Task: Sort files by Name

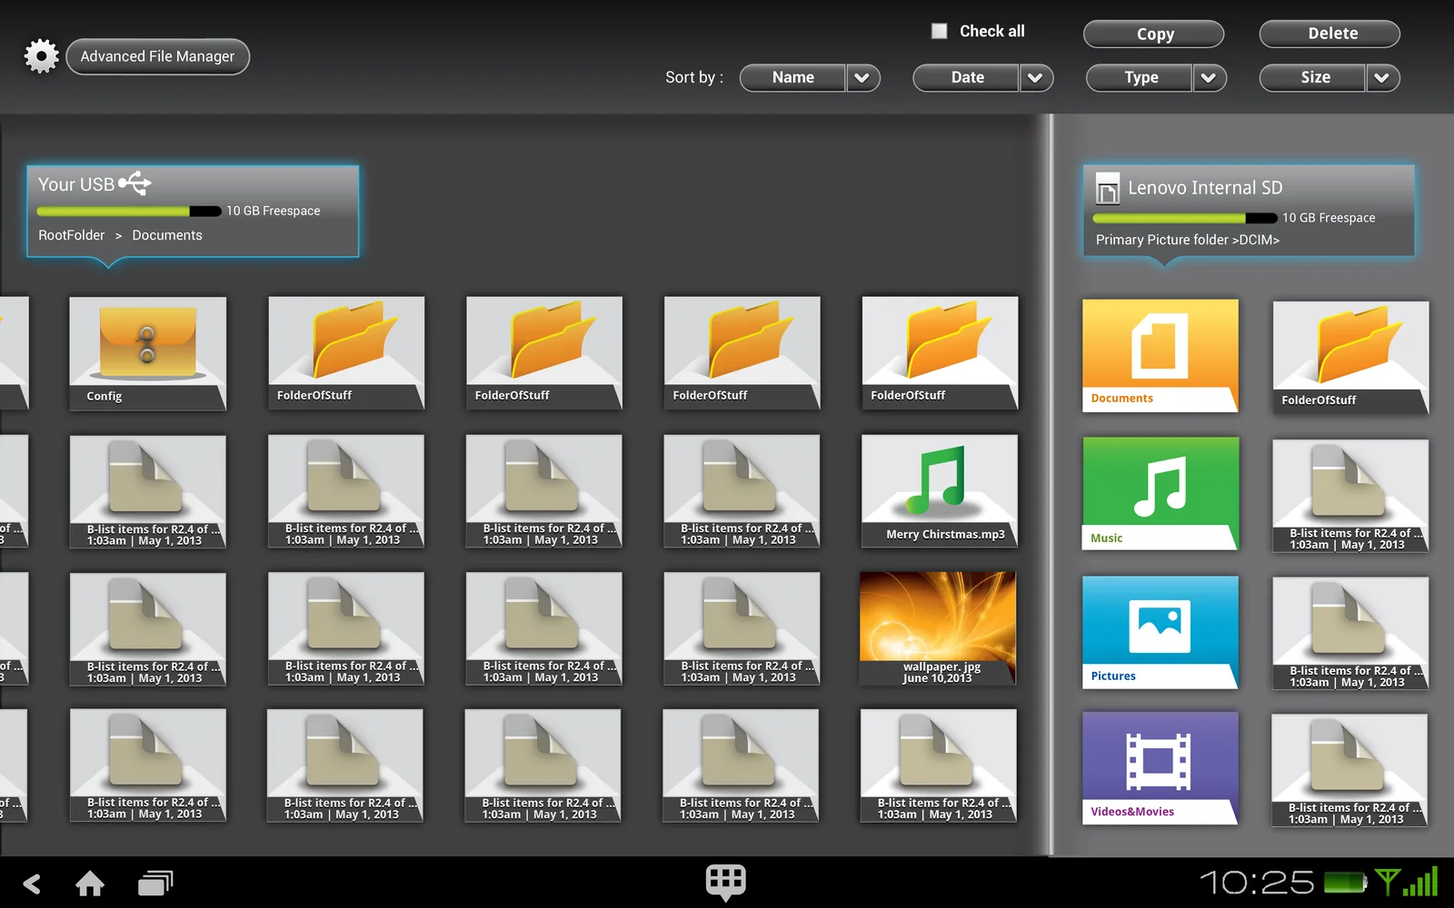Action: [792, 78]
